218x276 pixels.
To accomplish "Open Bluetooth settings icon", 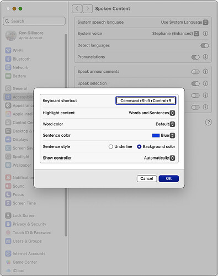I will (x=8, y=59).
